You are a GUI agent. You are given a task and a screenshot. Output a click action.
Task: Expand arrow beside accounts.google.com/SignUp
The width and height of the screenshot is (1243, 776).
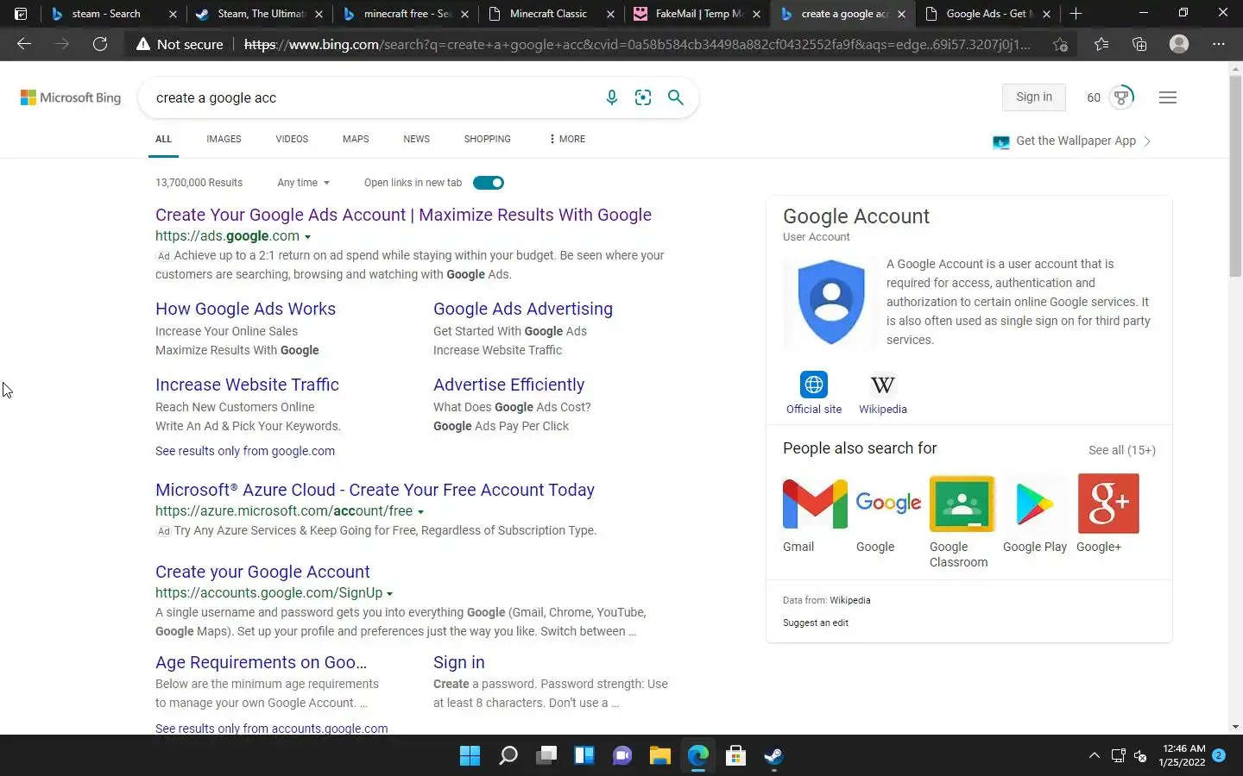pos(390,594)
